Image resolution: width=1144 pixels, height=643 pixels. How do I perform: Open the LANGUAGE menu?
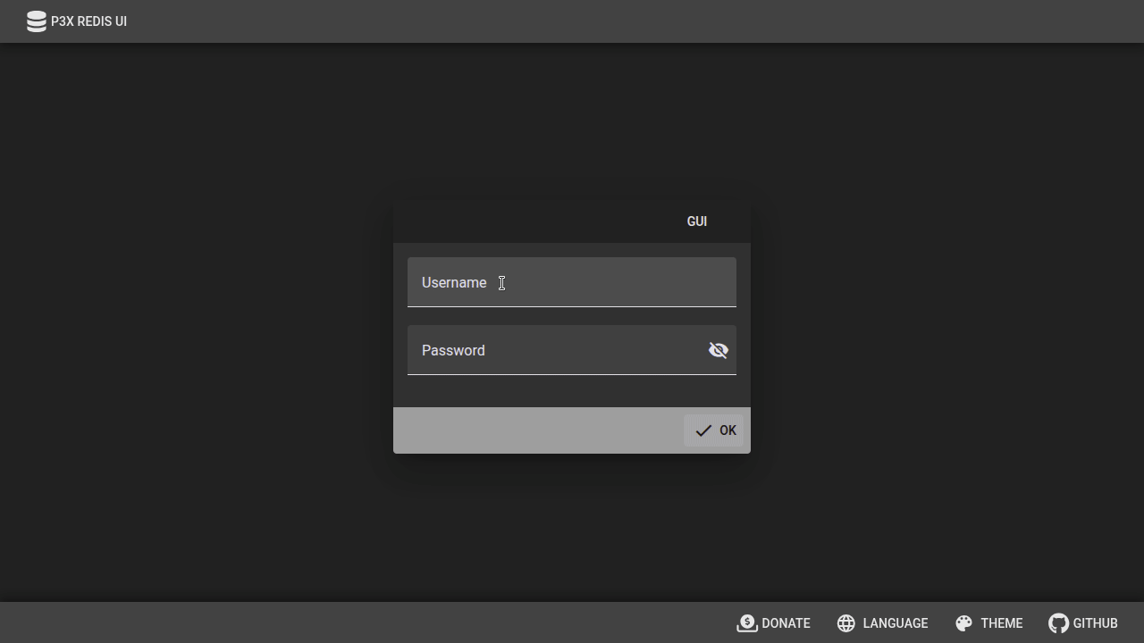point(895,623)
